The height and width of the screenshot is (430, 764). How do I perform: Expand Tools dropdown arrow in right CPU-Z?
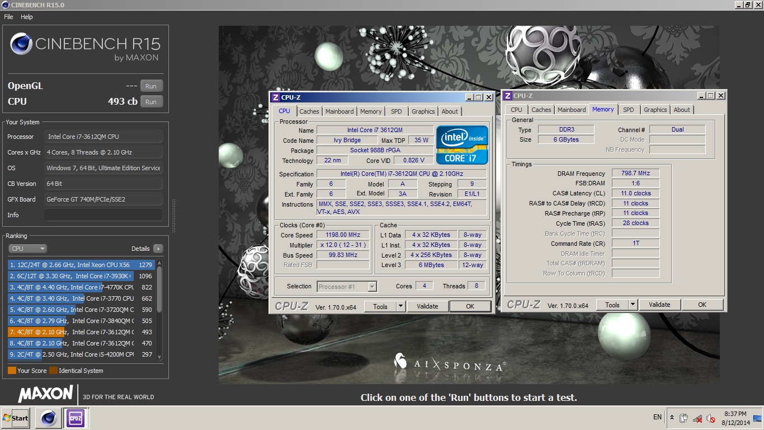(x=633, y=305)
